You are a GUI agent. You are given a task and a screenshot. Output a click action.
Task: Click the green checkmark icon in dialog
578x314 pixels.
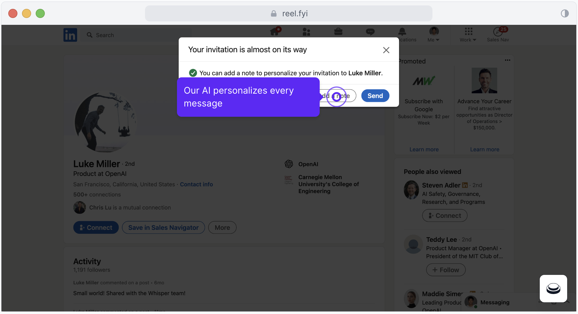click(x=193, y=73)
